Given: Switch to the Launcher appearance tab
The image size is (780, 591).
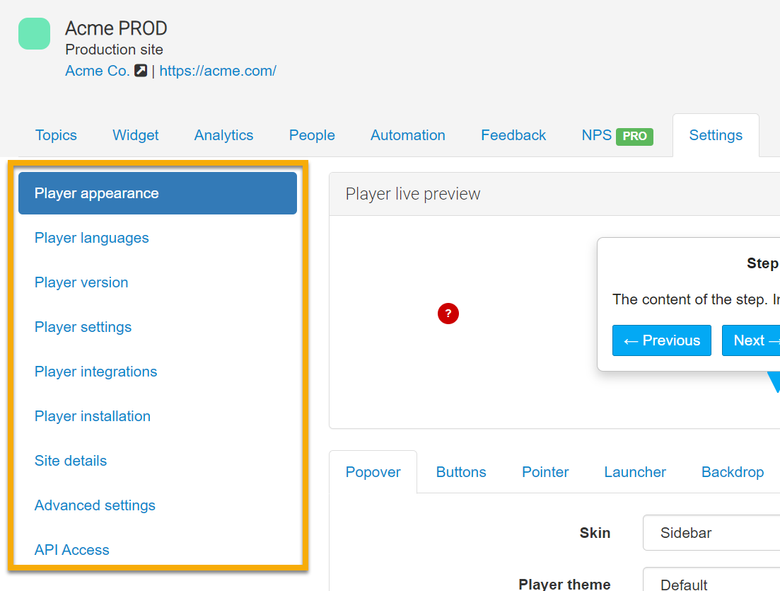Looking at the screenshot, I should 634,472.
